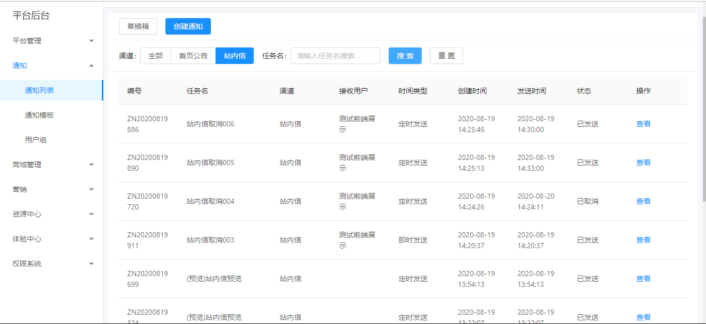Viewport: 706px width, 324px height.
Task: Click the 即时发送 time type cell
Action: tap(413, 240)
